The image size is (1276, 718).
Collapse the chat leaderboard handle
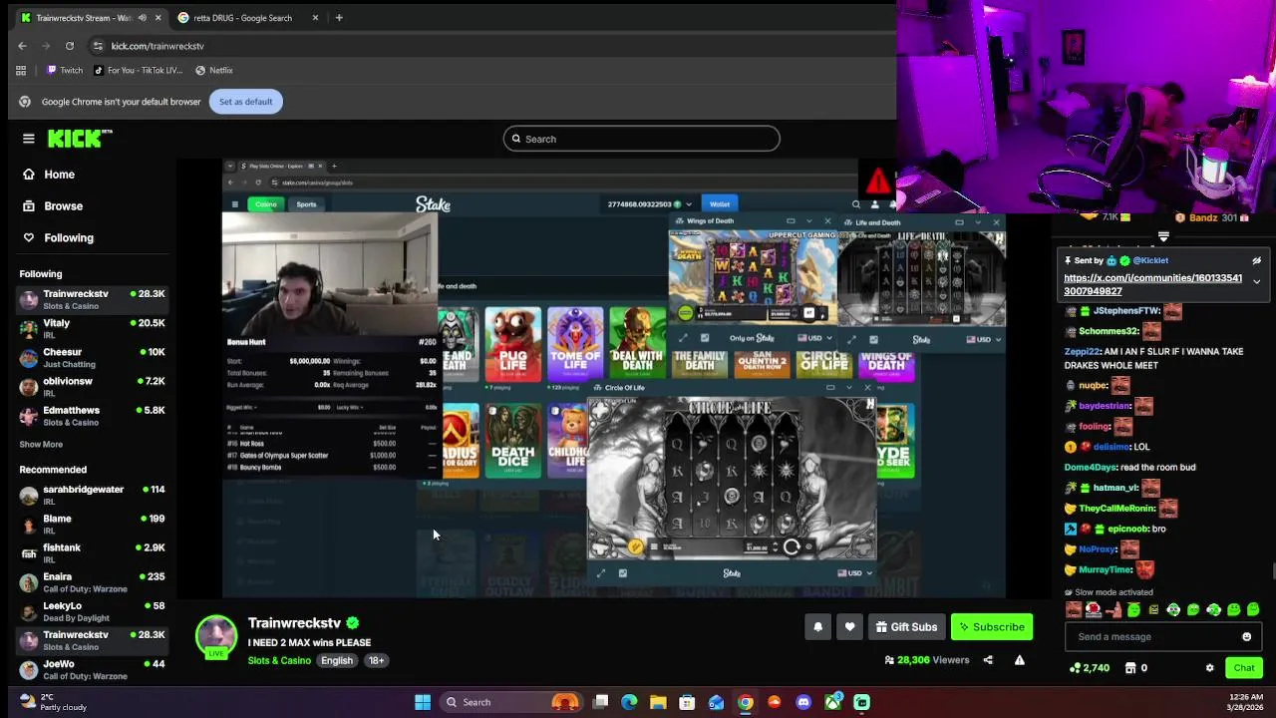coord(1162,237)
